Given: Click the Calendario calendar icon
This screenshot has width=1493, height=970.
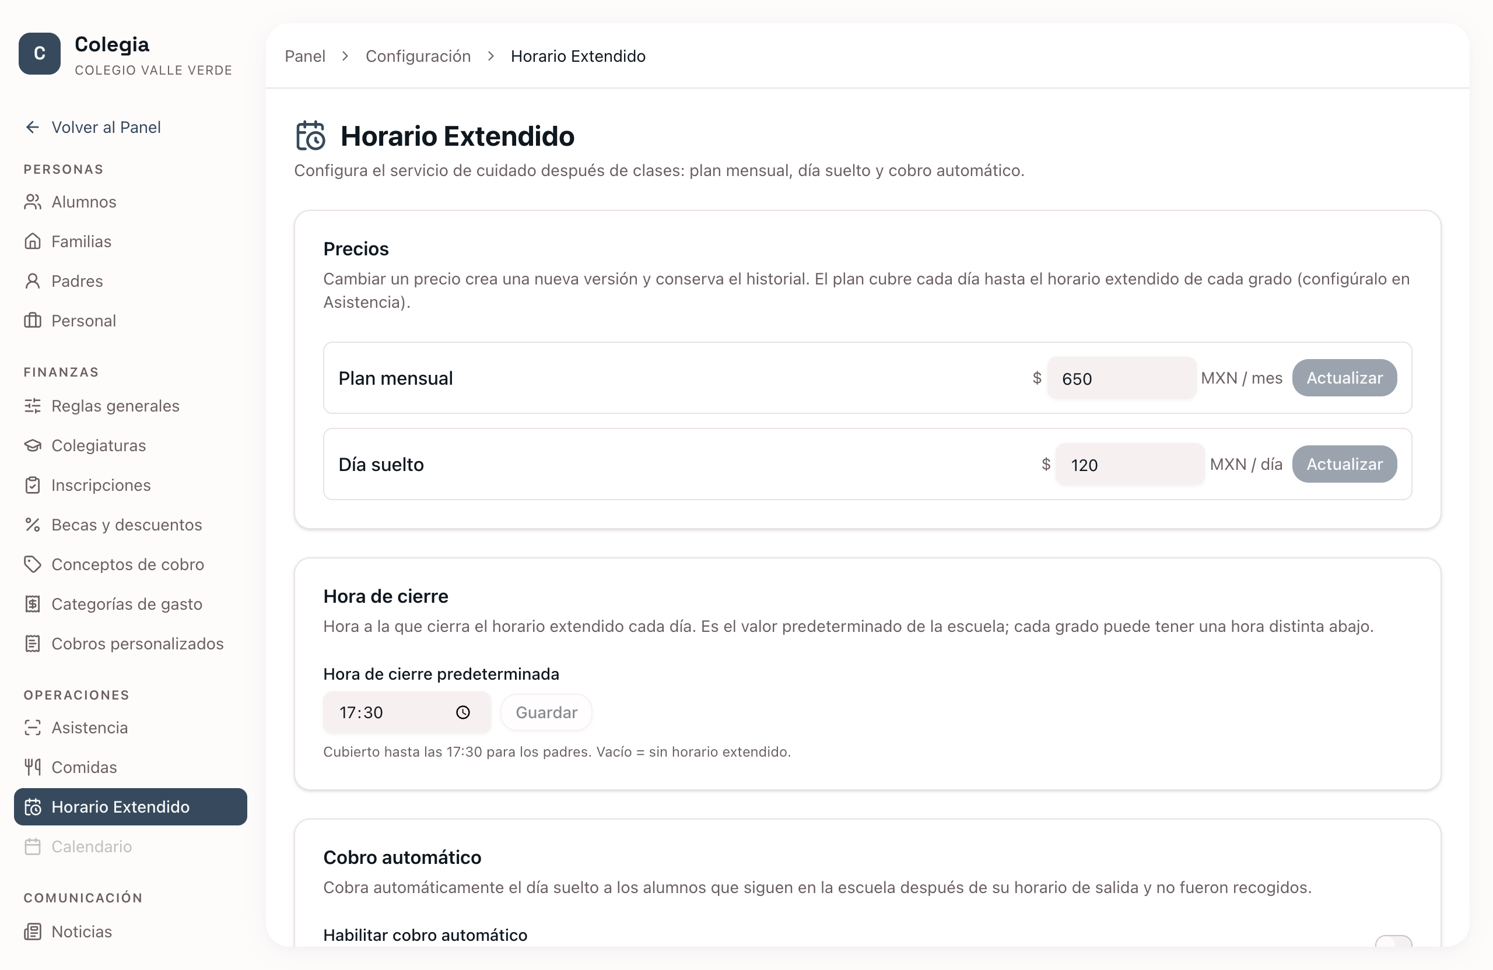Looking at the screenshot, I should tap(33, 846).
